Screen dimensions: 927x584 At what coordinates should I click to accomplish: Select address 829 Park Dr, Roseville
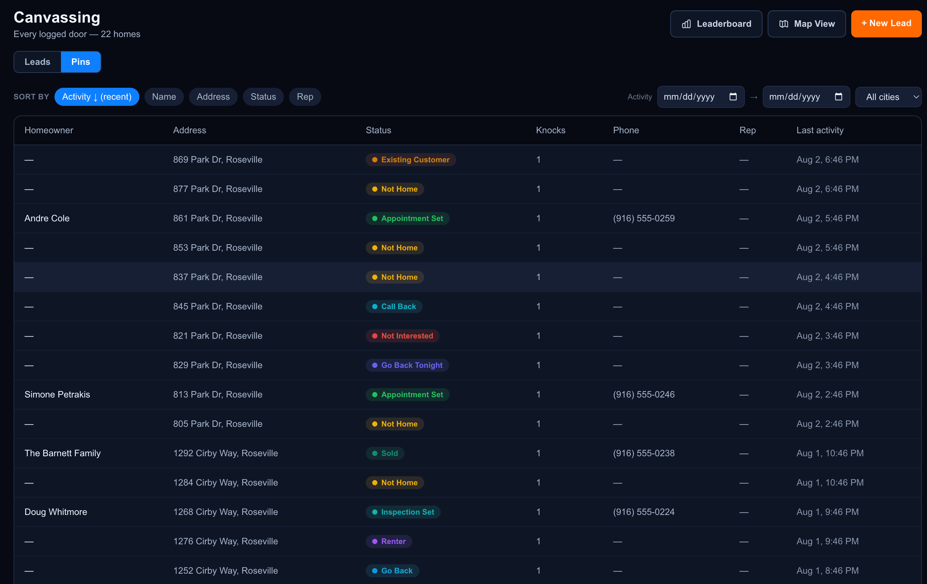pyautogui.click(x=217, y=365)
